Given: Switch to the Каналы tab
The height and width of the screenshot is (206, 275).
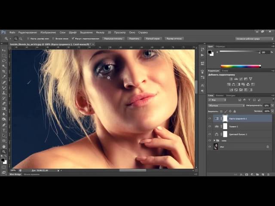Looking at the screenshot, I should click(220, 95).
